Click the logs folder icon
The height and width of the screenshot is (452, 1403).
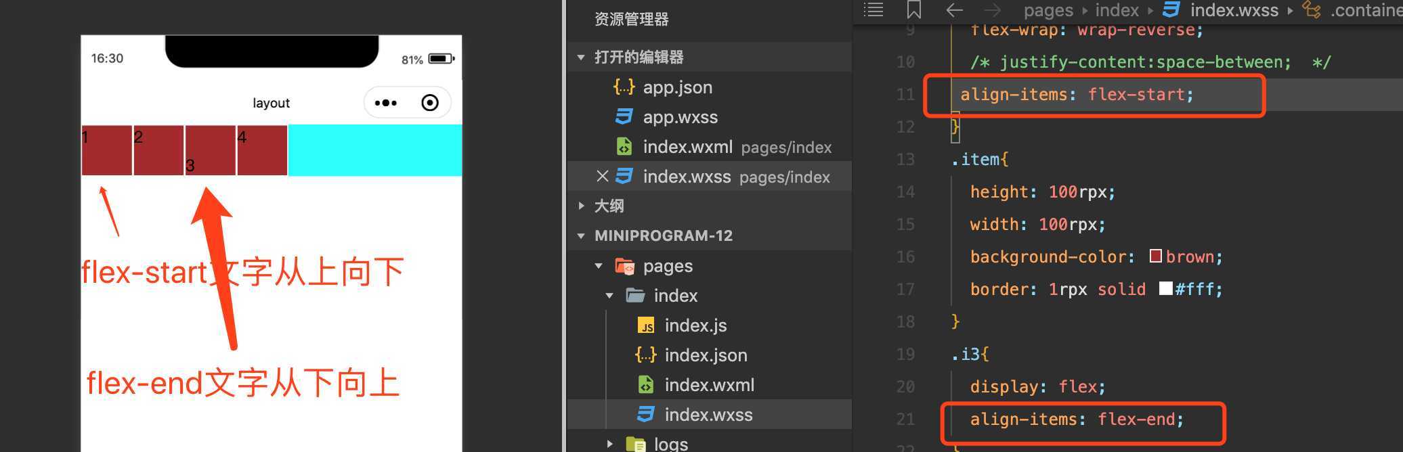635,444
